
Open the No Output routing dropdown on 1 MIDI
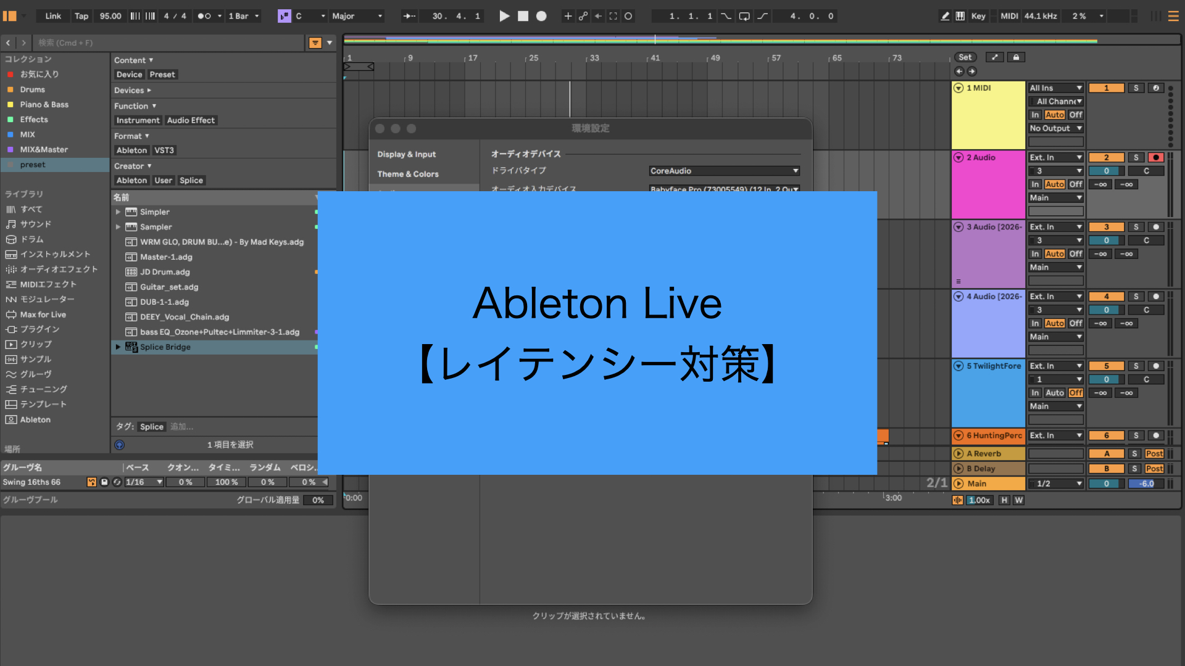click(1055, 128)
